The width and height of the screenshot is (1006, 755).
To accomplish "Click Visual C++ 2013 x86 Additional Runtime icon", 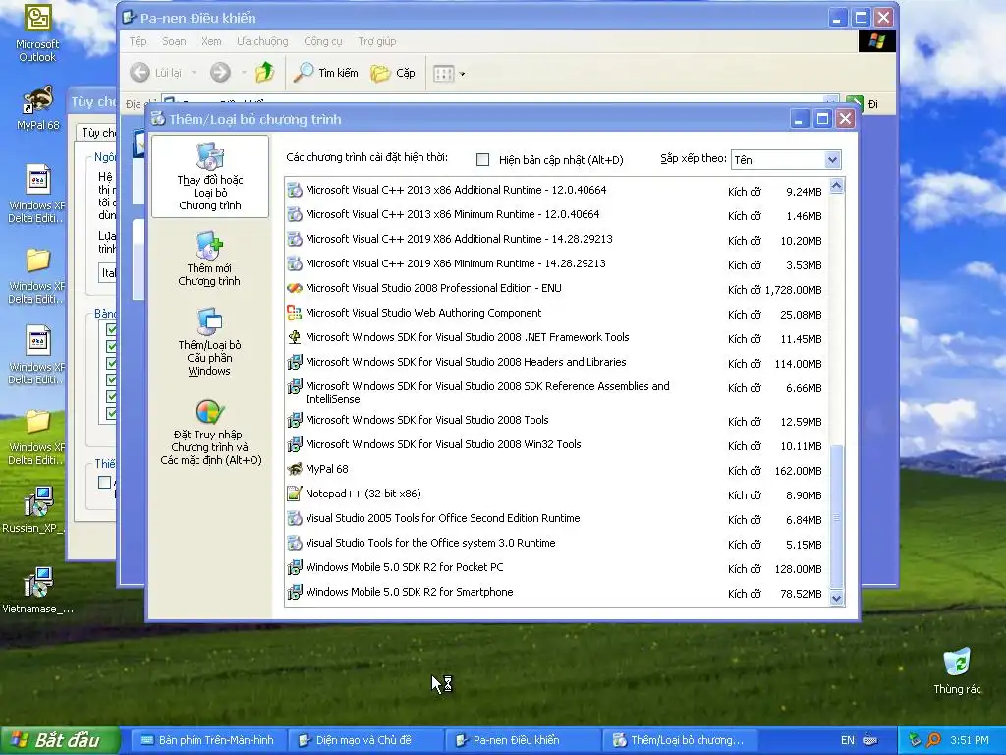I will (x=295, y=190).
